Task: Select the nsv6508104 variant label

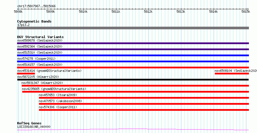Action: [236, 71]
